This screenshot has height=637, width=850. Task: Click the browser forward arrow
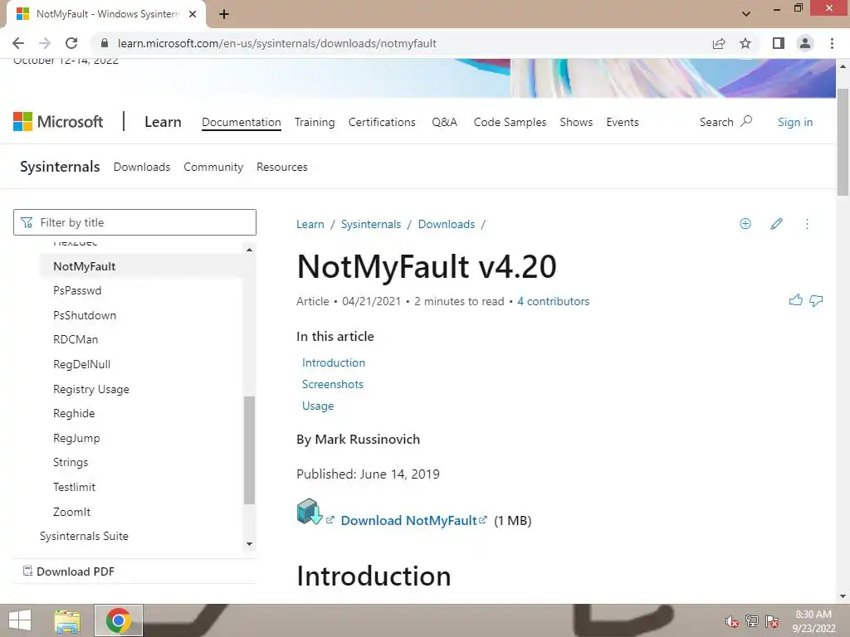click(45, 43)
